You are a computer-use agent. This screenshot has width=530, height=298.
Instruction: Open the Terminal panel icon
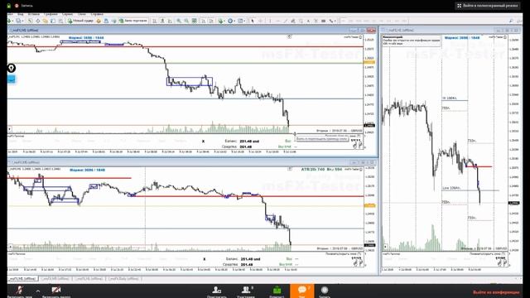pyautogui.click(x=53, y=21)
